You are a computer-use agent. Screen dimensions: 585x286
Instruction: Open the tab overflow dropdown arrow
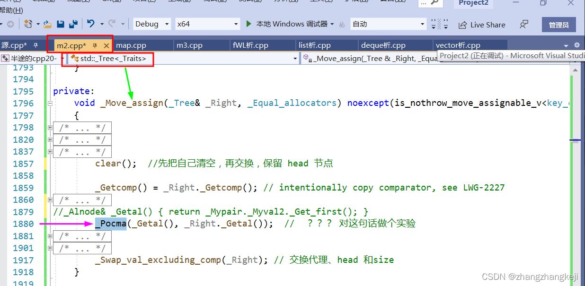click(x=566, y=45)
